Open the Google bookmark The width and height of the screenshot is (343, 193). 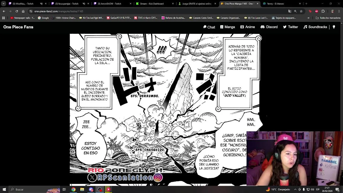point(43,18)
